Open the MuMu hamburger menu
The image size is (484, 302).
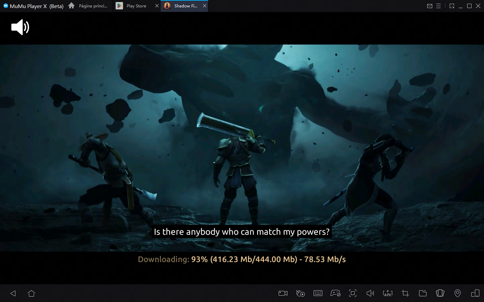438,6
